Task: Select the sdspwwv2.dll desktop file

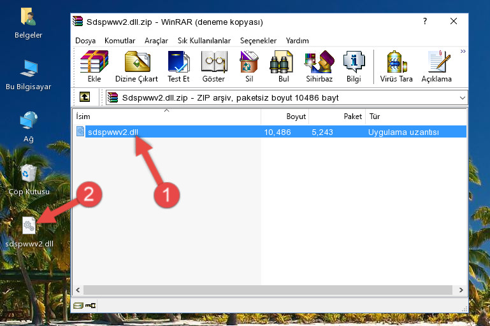Action: tap(29, 232)
